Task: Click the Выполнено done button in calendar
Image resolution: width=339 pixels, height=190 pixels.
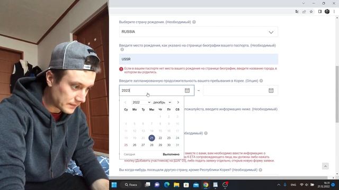Action: (x=171, y=154)
